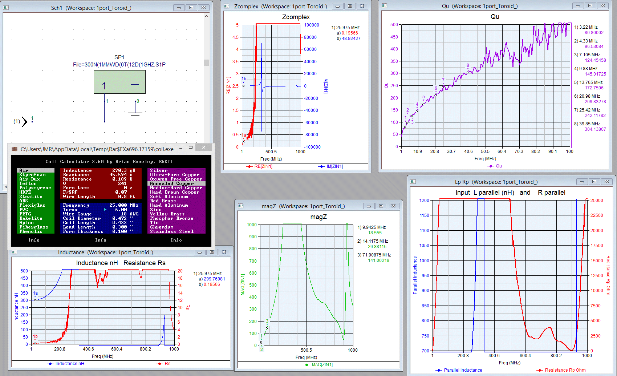Select Stainless Steel wire material
Image resolution: width=617 pixels, height=376 pixels.
pyautogui.click(x=172, y=231)
